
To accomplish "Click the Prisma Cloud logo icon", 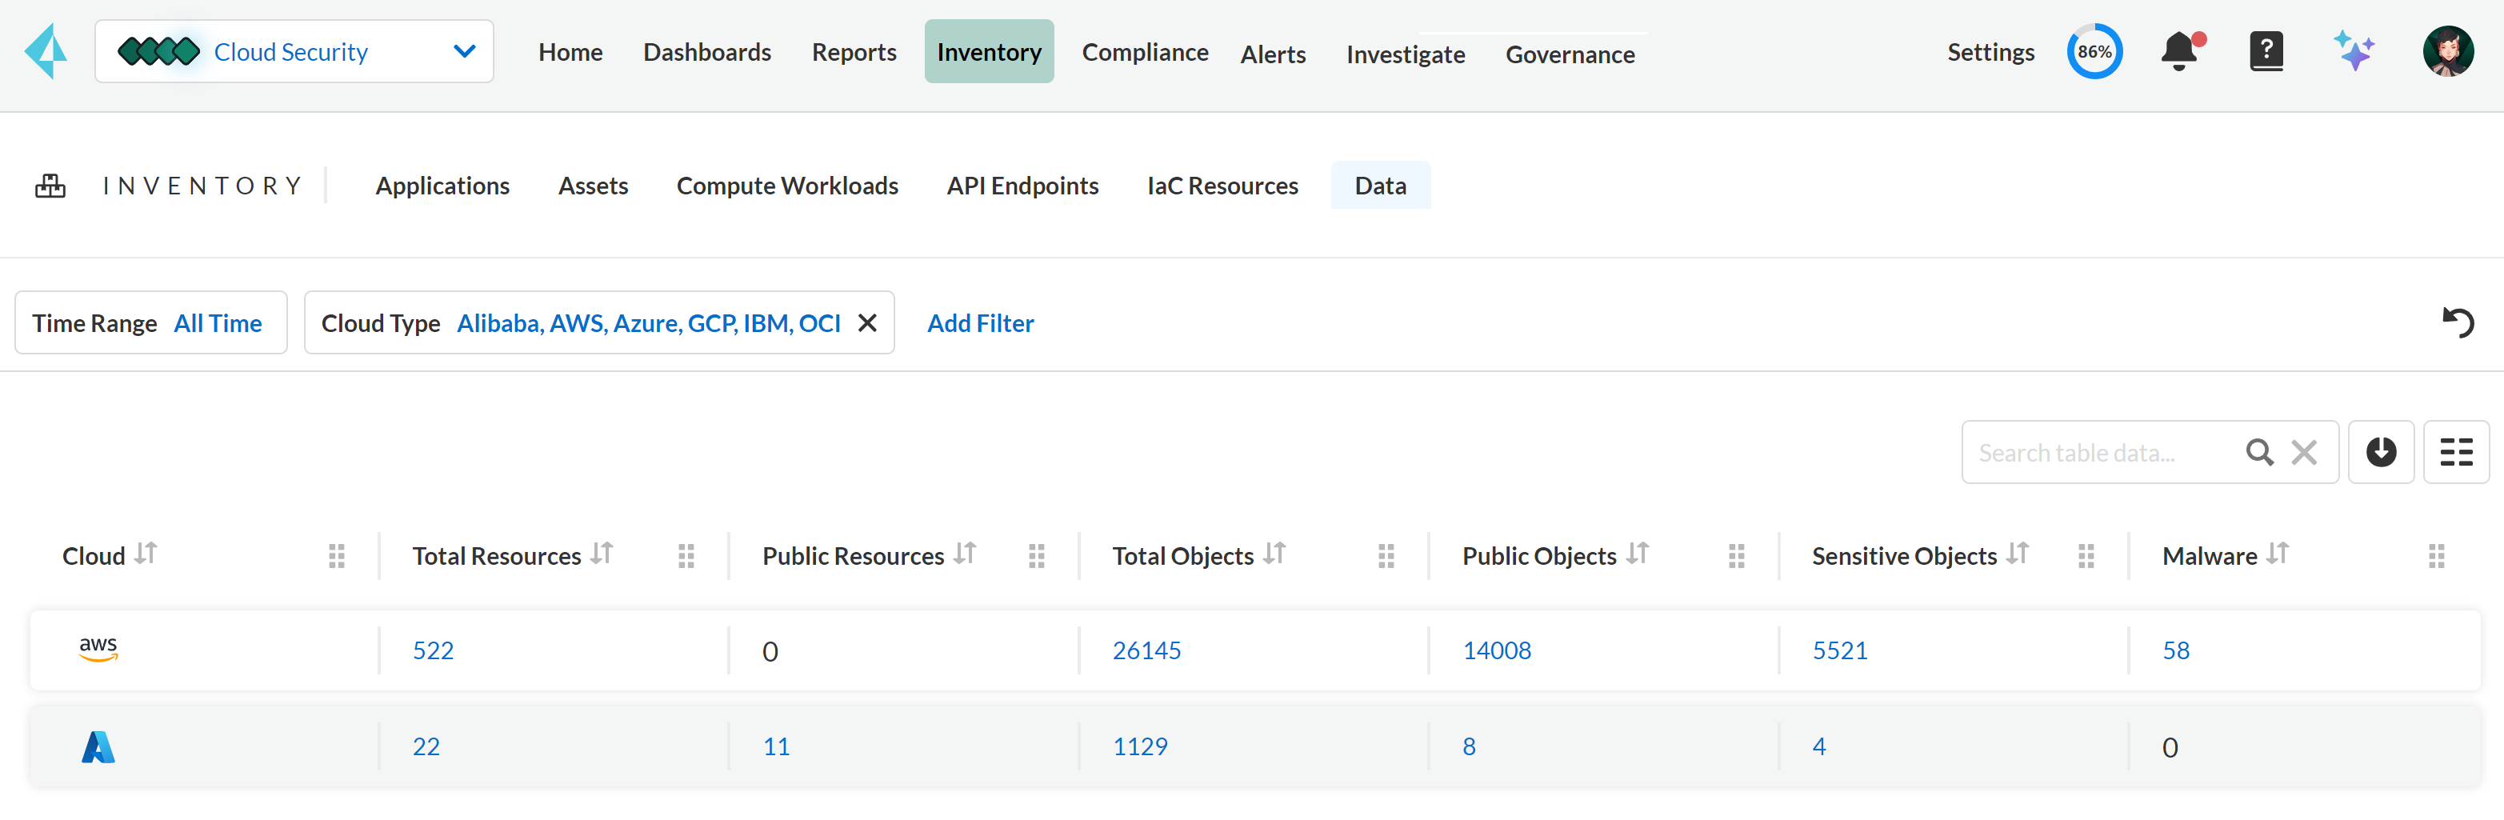I will 46,51.
